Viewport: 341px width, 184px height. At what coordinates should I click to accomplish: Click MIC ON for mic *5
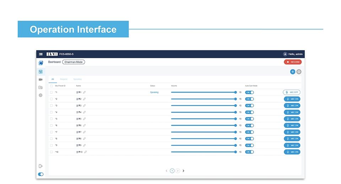(x=292, y=119)
